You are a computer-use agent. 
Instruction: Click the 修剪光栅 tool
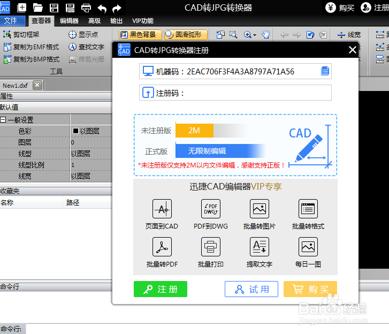[86, 59]
